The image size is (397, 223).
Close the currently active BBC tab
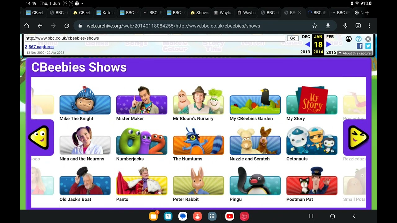(x=300, y=13)
